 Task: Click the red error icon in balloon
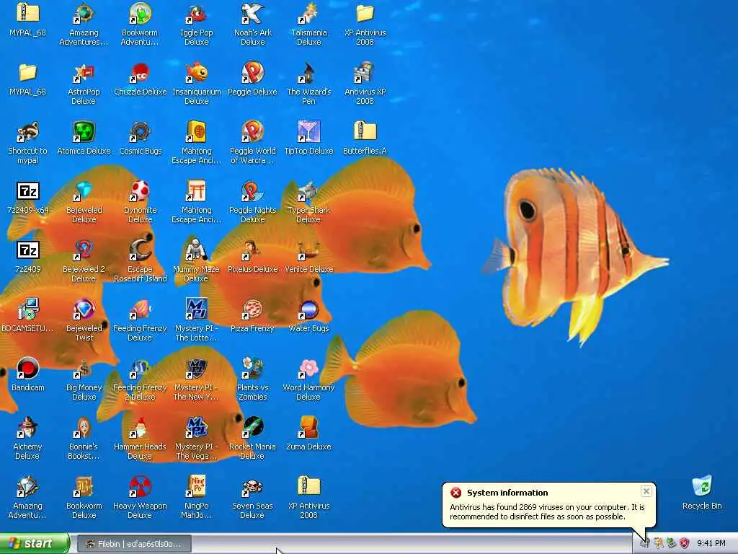(x=455, y=493)
